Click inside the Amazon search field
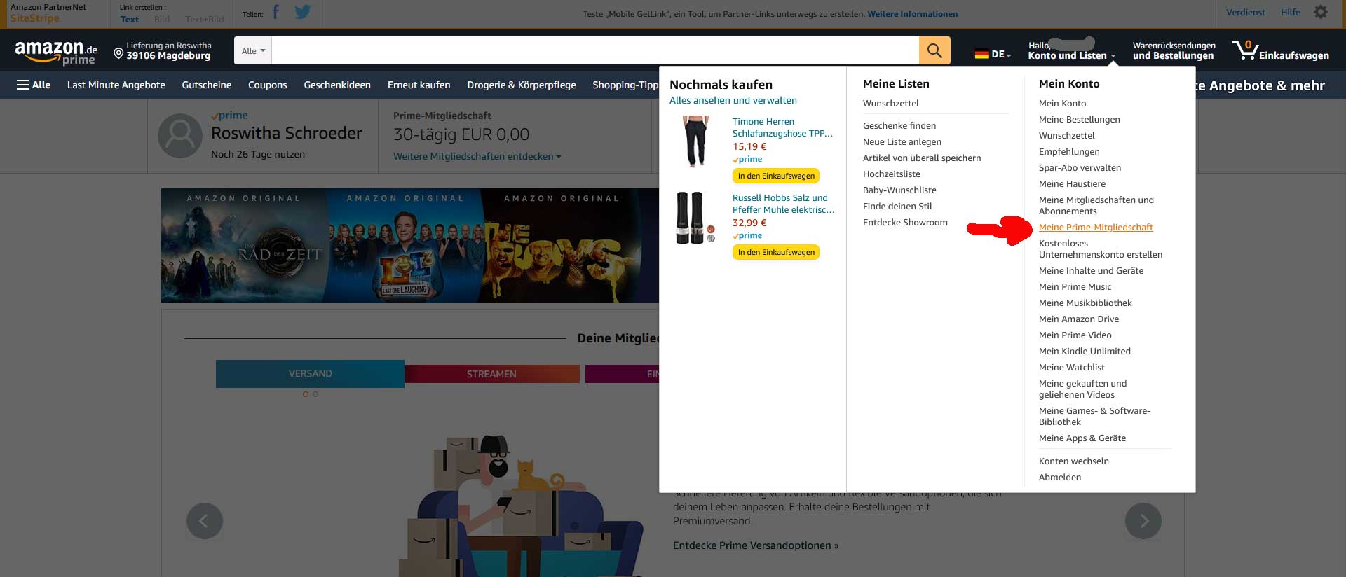Viewport: 1346px width, 577px height. coord(595,50)
